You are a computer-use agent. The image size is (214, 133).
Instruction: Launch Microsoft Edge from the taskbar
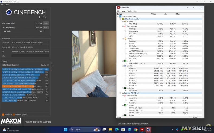117,130
